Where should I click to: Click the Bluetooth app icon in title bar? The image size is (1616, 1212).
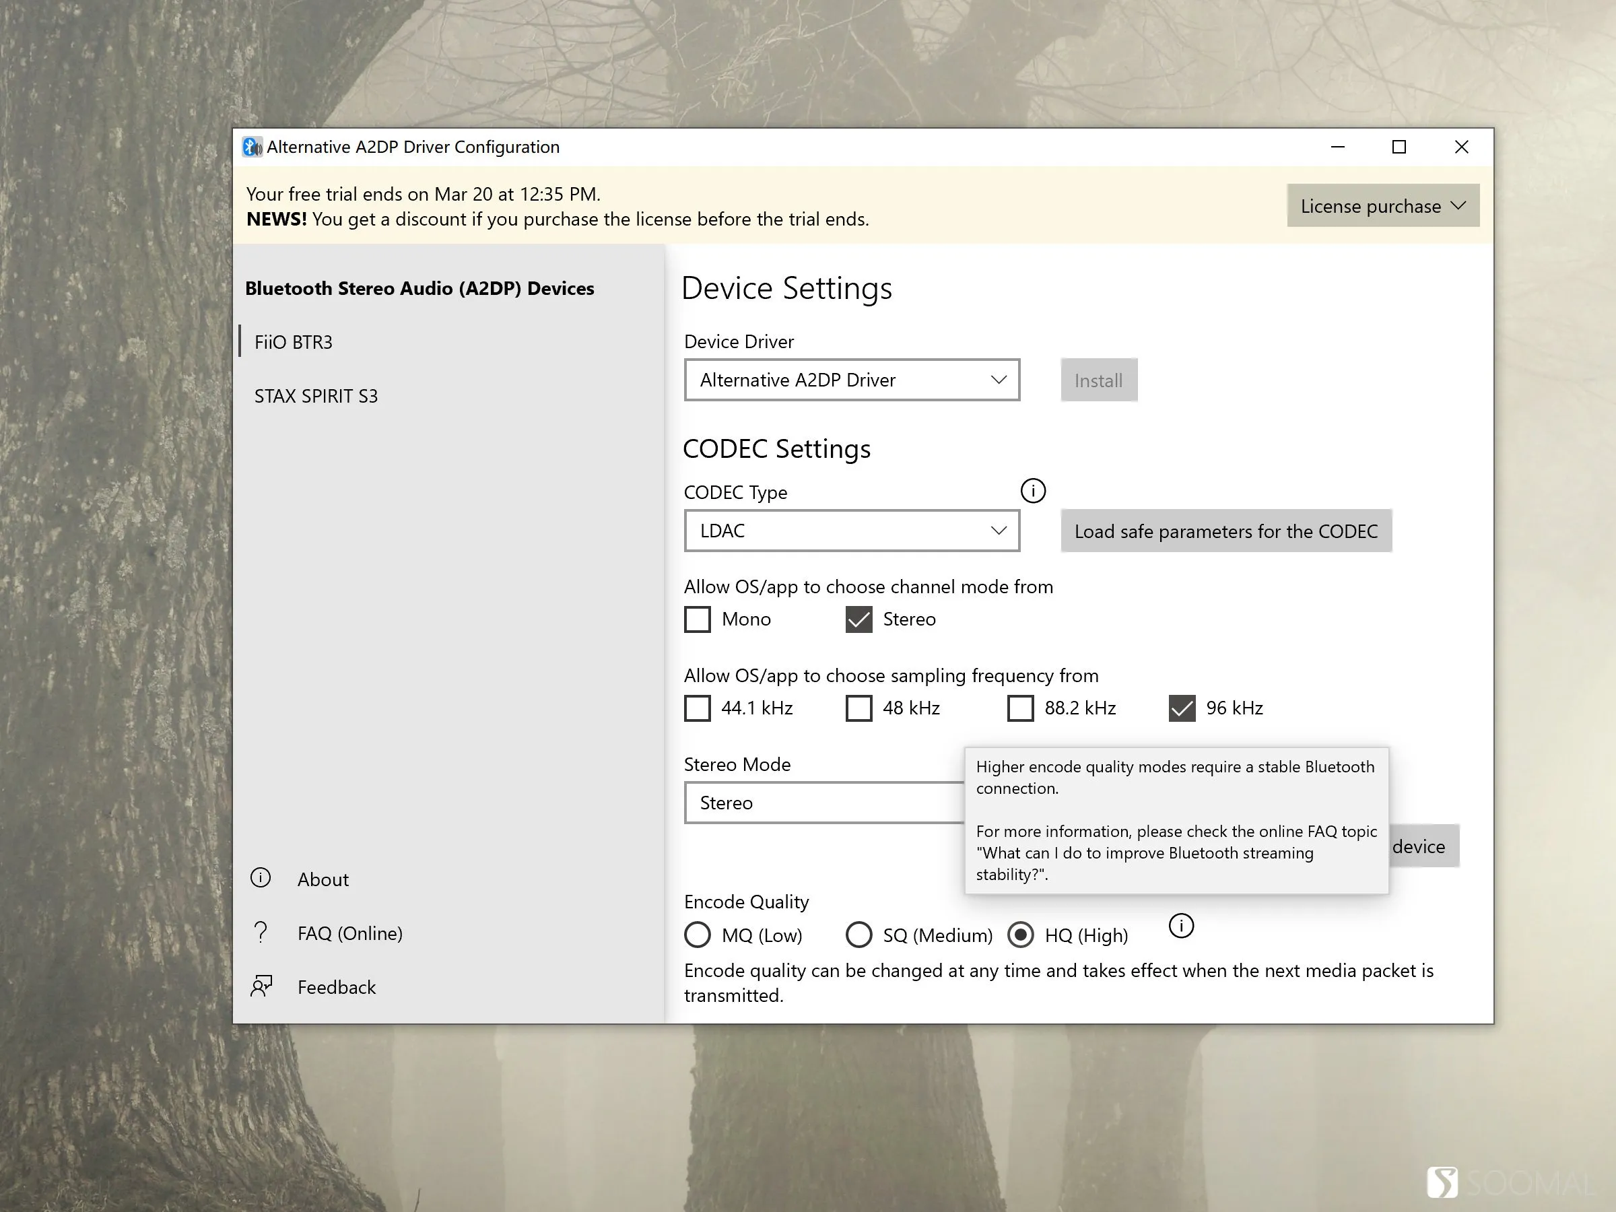(x=252, y=147)
